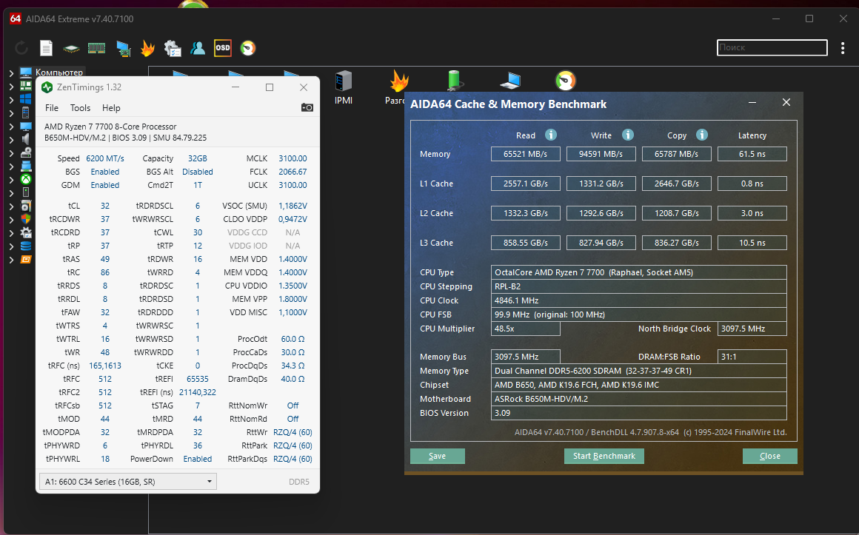This screenshot has height=535, width=859.
Task: Open AIDA64 three-dot overflow menu
Action: [x=843, y=48]
